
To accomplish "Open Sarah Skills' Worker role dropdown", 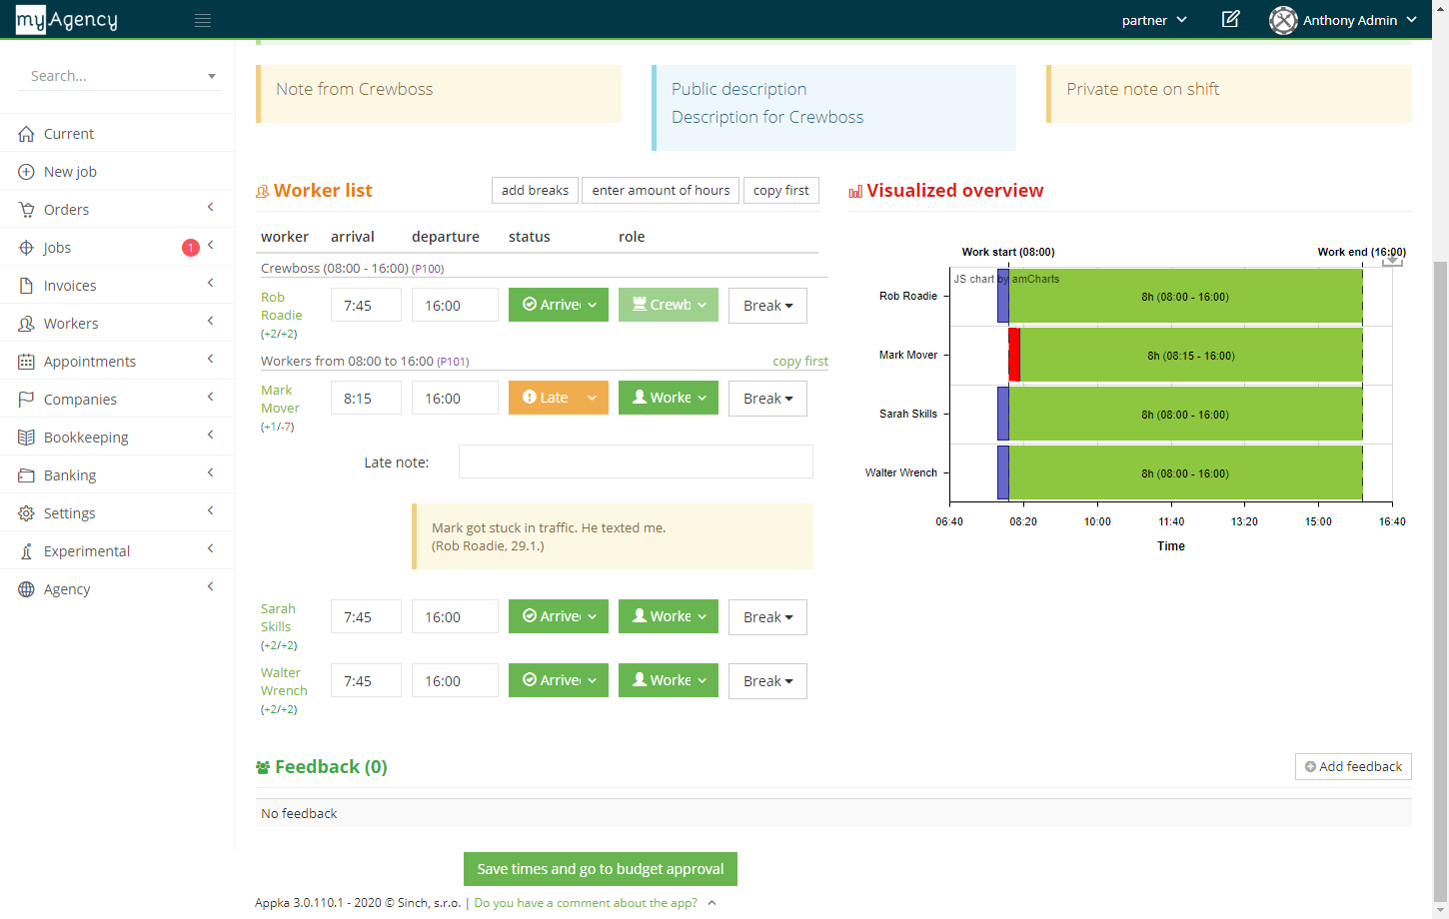I will click(669, 616).
